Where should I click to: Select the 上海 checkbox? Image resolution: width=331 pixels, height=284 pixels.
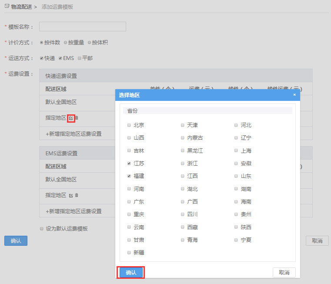236,151
